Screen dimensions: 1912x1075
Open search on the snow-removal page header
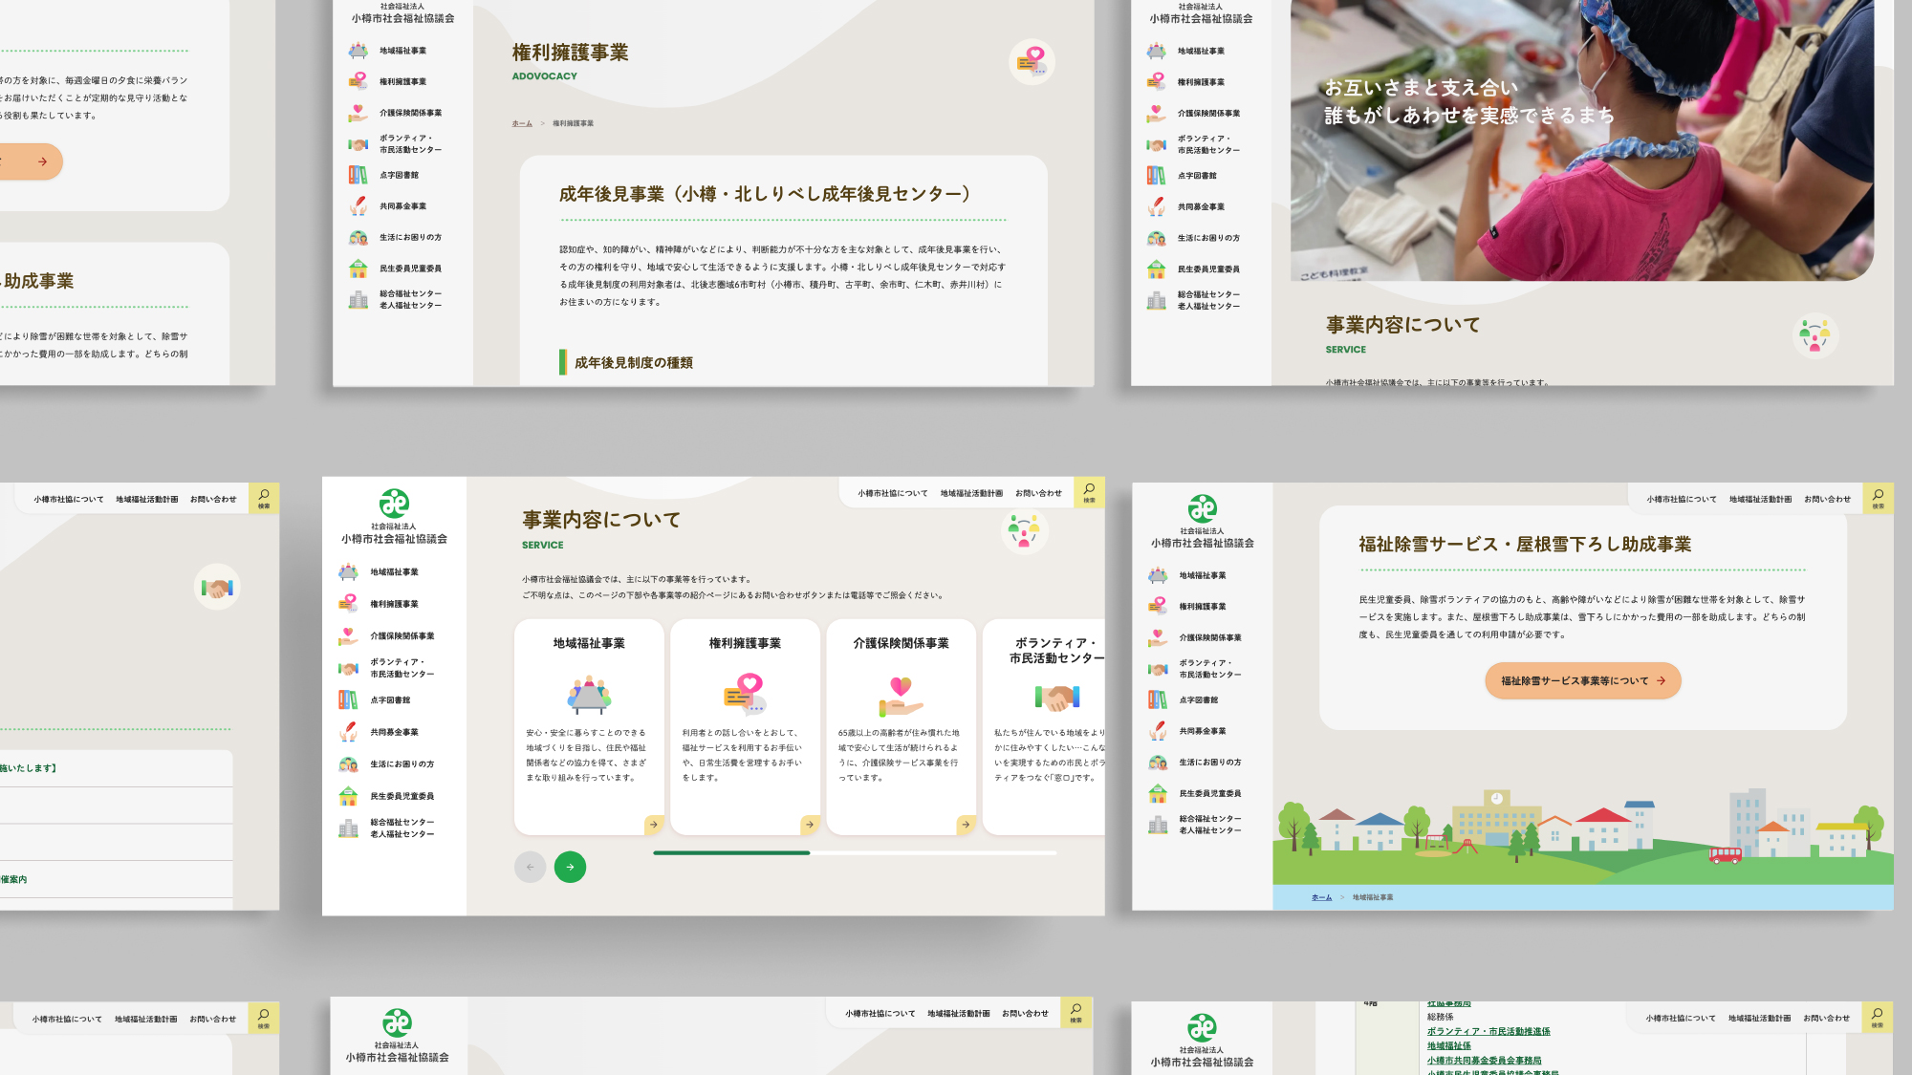[1878, 499]
